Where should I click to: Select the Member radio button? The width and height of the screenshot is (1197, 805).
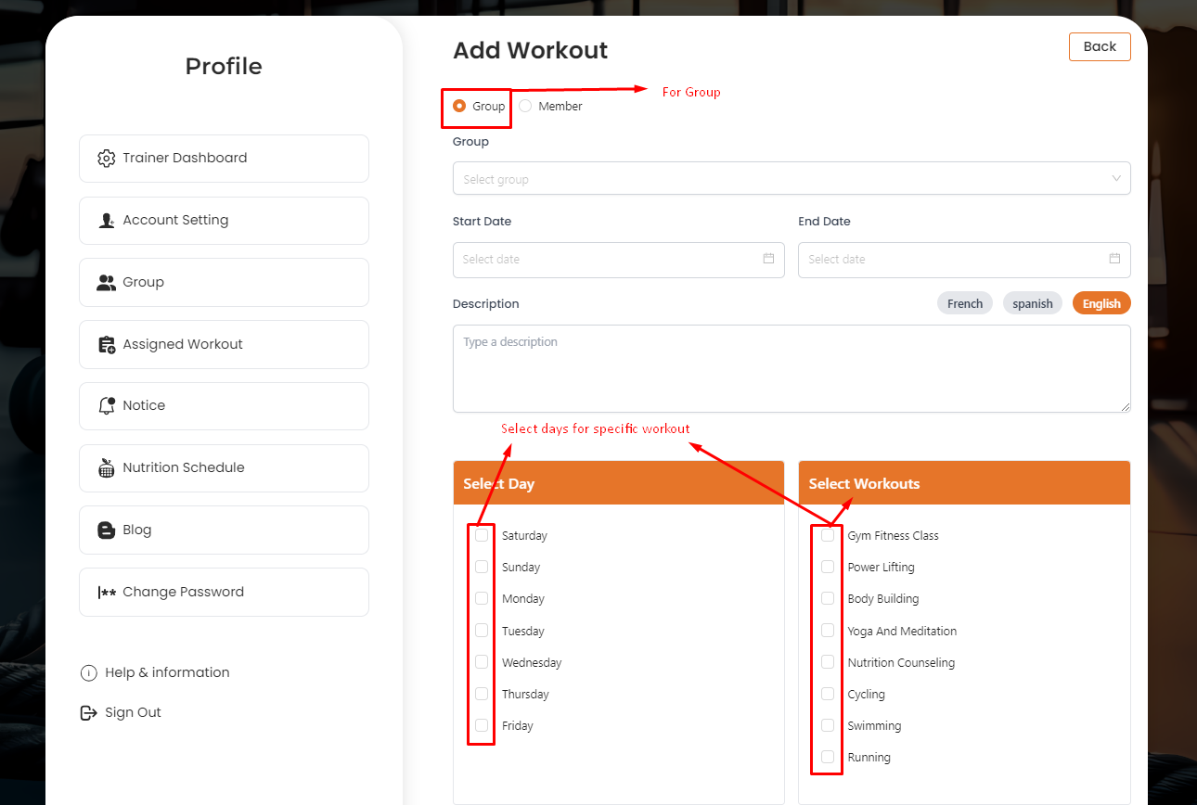point(525,107)
